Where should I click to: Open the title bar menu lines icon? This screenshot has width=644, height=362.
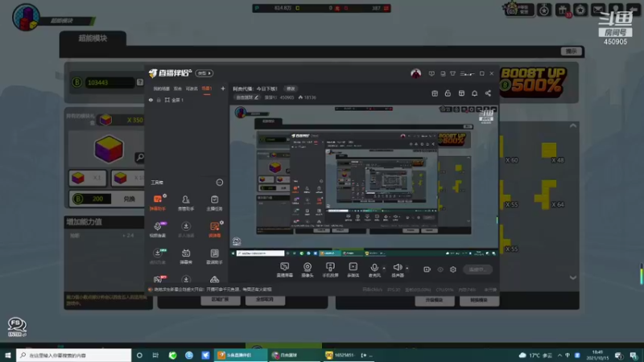(x=467, y=74)
